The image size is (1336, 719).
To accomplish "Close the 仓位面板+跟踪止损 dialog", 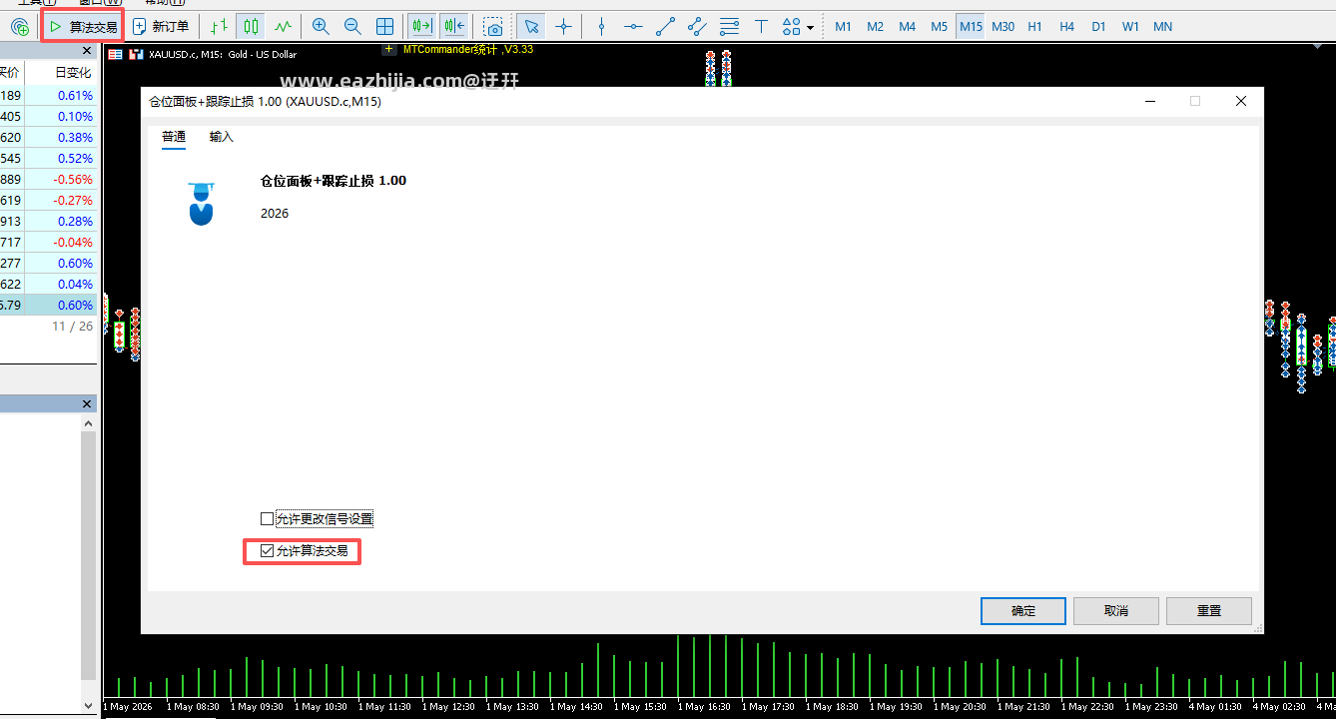I will click(1241, 101).
